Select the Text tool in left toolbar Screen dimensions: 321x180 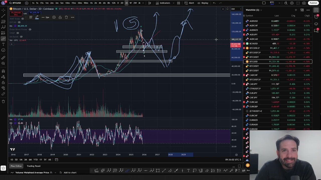coord(3,44)
